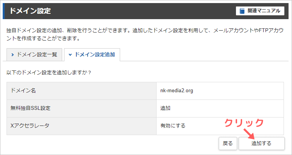Screen dimensions: 292x155
Task: Confirm with the 追加する button
Action: point(261,144)
